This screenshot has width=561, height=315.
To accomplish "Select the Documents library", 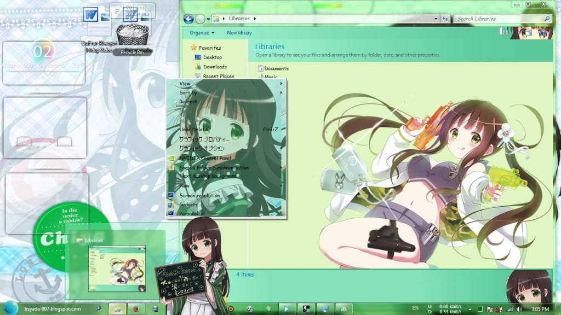I will (x=275, y=68).
